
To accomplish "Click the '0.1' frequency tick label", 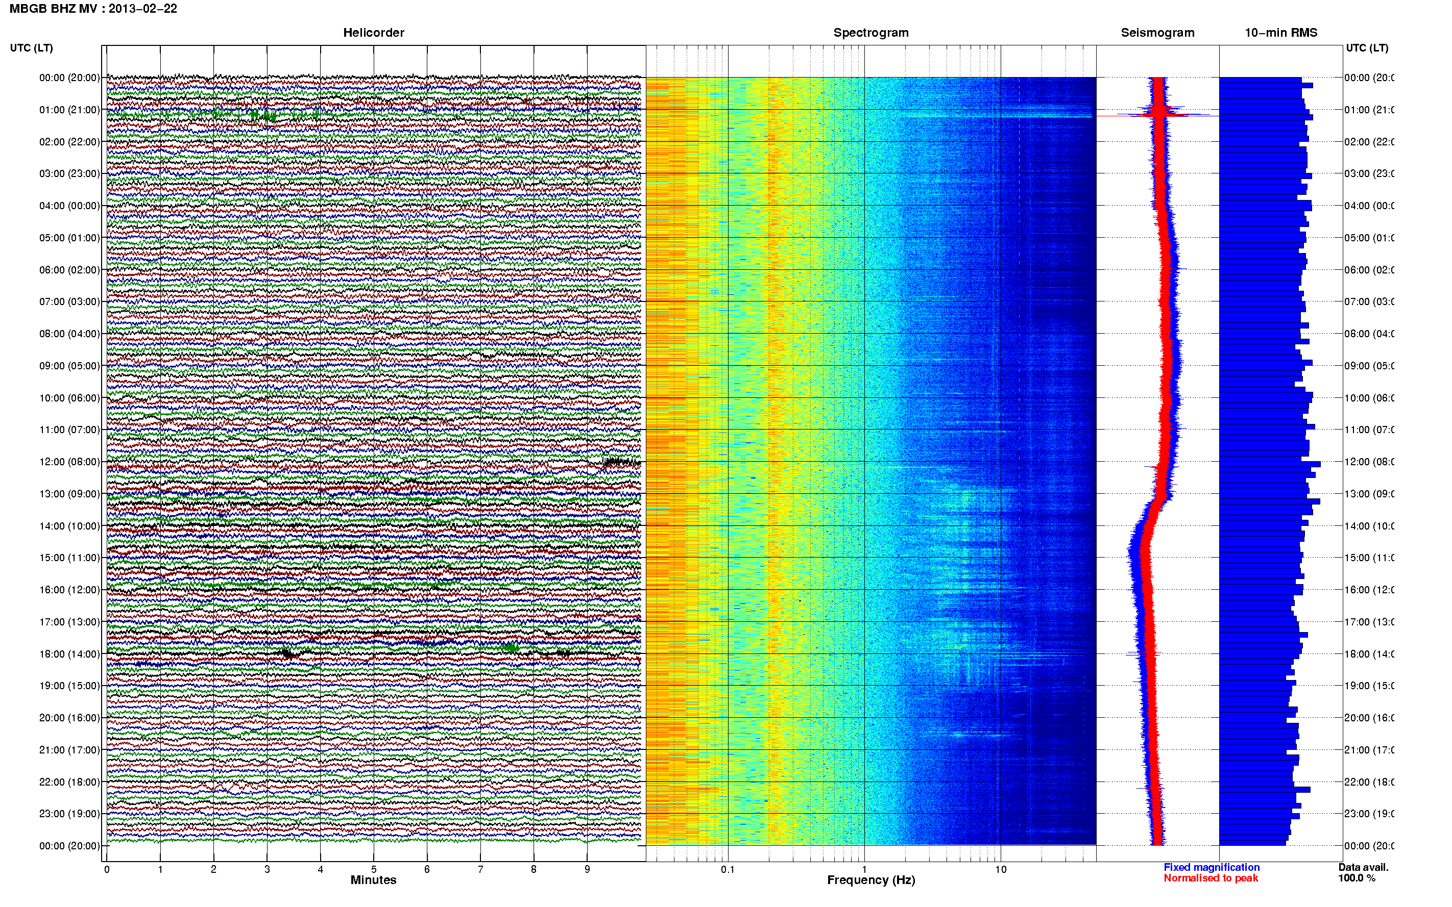I will pyautogui.click(x=728, y=869).
